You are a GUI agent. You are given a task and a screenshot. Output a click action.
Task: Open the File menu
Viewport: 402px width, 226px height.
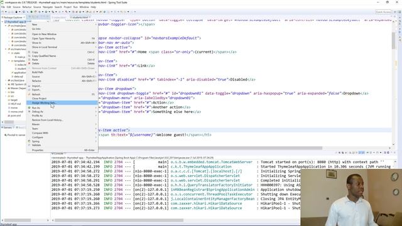[x=3, y=7]
